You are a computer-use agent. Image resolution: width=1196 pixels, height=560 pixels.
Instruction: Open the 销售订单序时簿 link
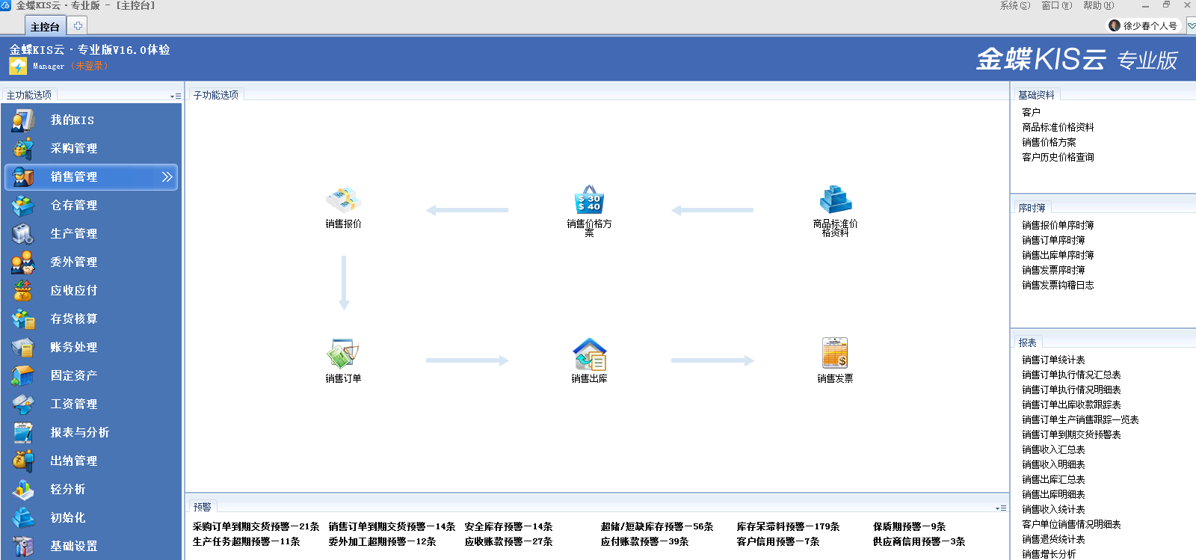[x=1053, y=240]
